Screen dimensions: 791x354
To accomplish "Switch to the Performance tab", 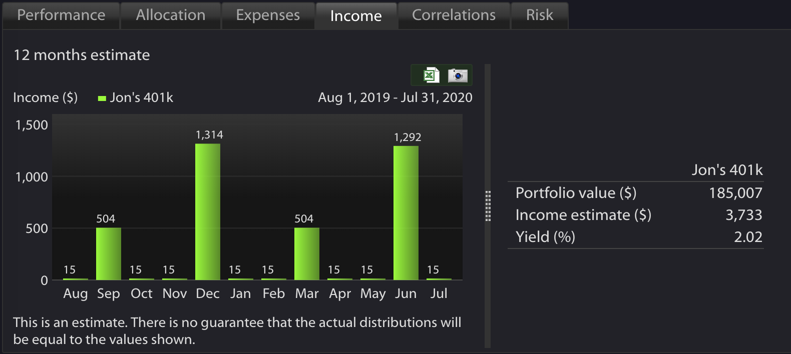I will (61, 15).
